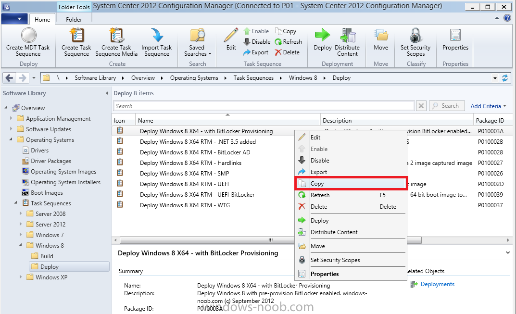Refresh using the address bar icon

[505, 78]
